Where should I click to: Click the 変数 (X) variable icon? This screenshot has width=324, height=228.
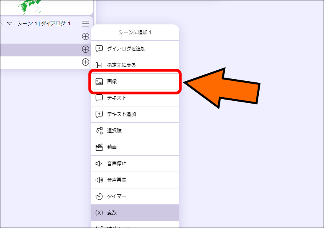(x=99, y=213)
